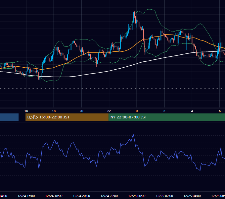Click the NY 22:00-07:00 JST session bar
The width and height of the screenshot is (225, 199).
coord(166,117)
